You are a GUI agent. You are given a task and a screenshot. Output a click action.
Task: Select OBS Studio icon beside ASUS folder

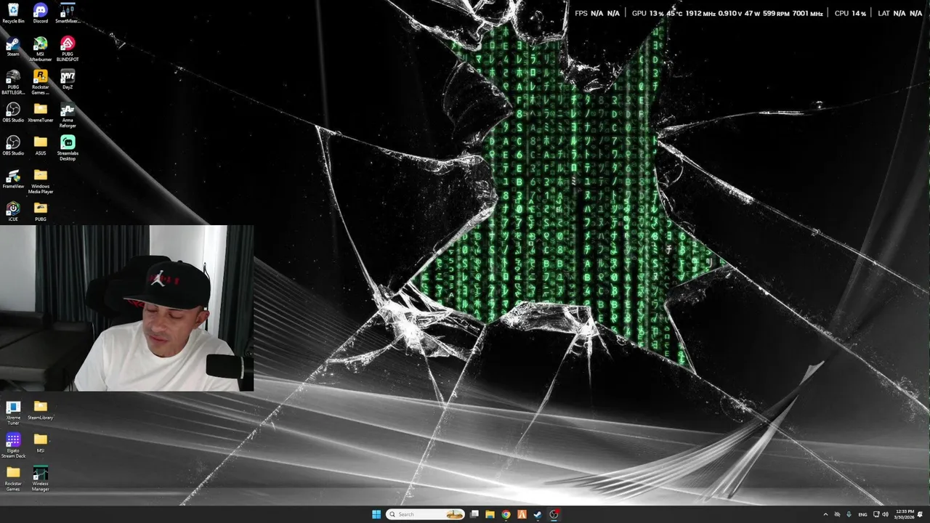13,145
